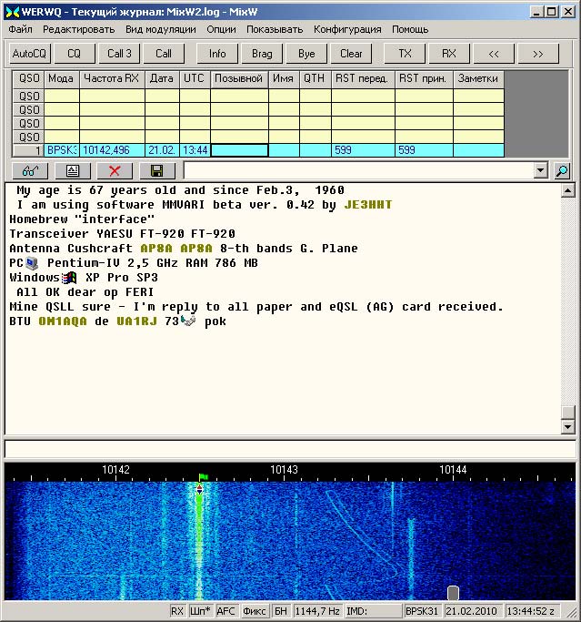Screen dimensions: 581x622
Task: Toggle Фикс lock in the status bar
Action: (x=255, y=611)
